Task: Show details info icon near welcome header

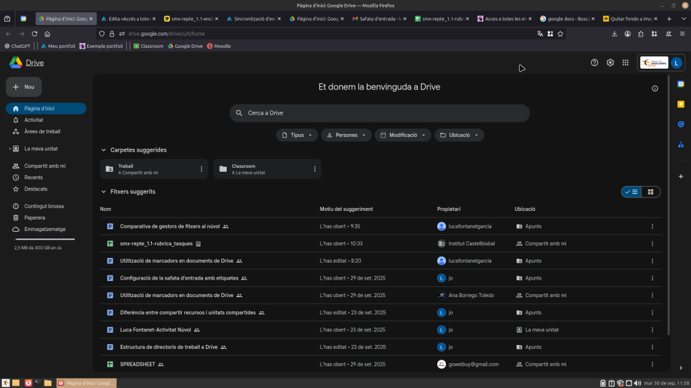Action: pos(655,88)
